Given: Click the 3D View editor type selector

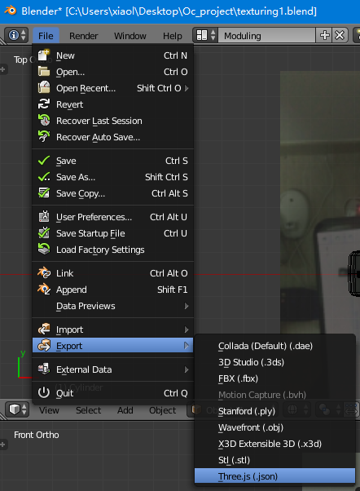Looking at the screenshot, I should coord(17,409).
